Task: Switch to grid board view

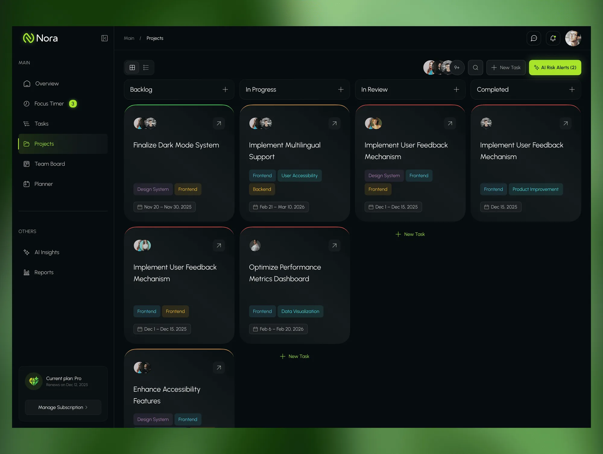Action: (132, 67)
